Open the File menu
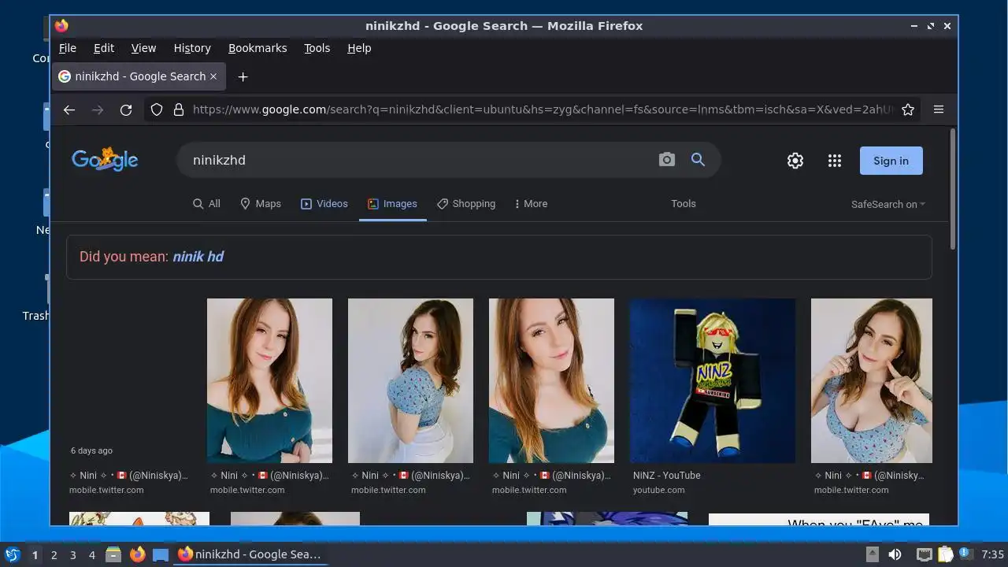 (x=68, y=48)
